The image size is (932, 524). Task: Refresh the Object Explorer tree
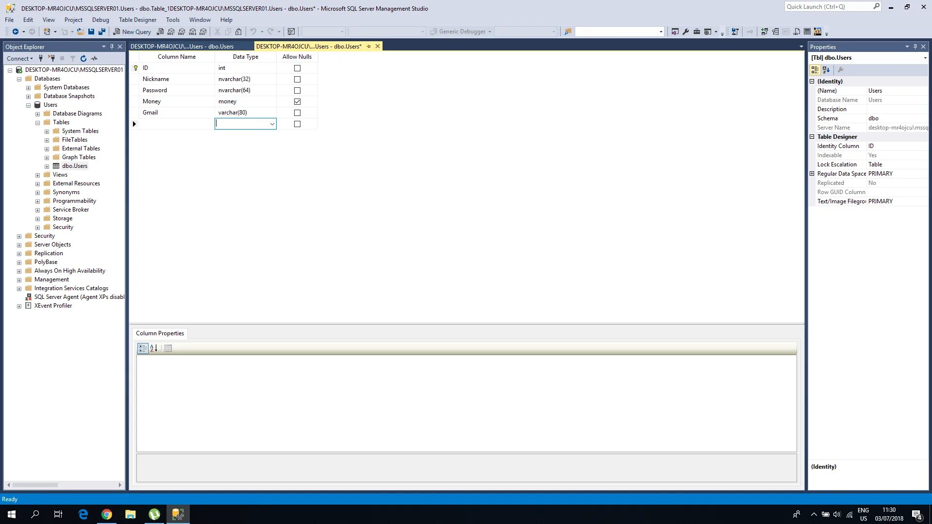[x=83, y=58]
